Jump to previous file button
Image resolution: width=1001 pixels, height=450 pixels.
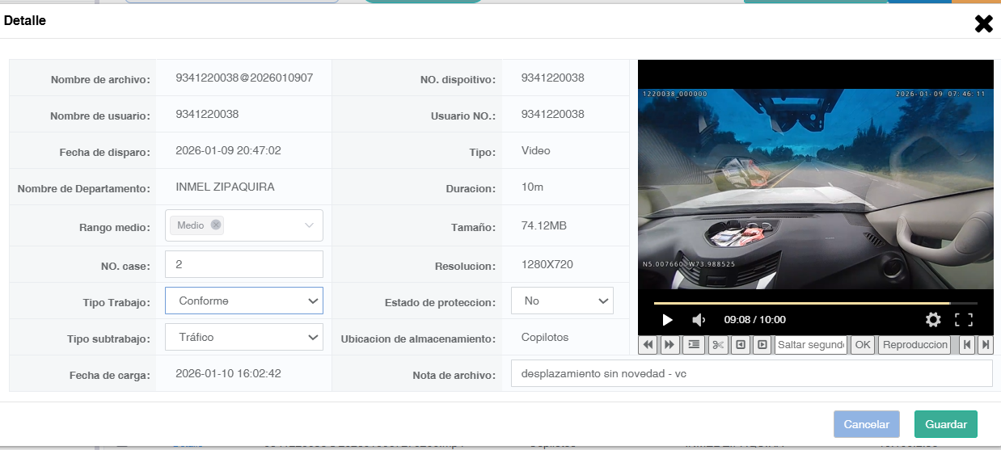pos(966,345)
